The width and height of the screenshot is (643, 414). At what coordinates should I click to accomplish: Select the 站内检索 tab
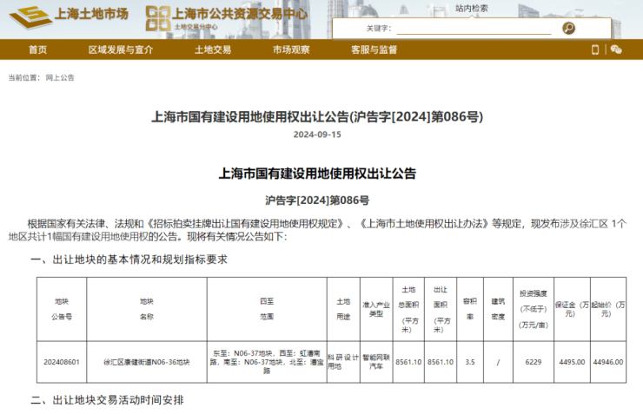pos(472,8)
